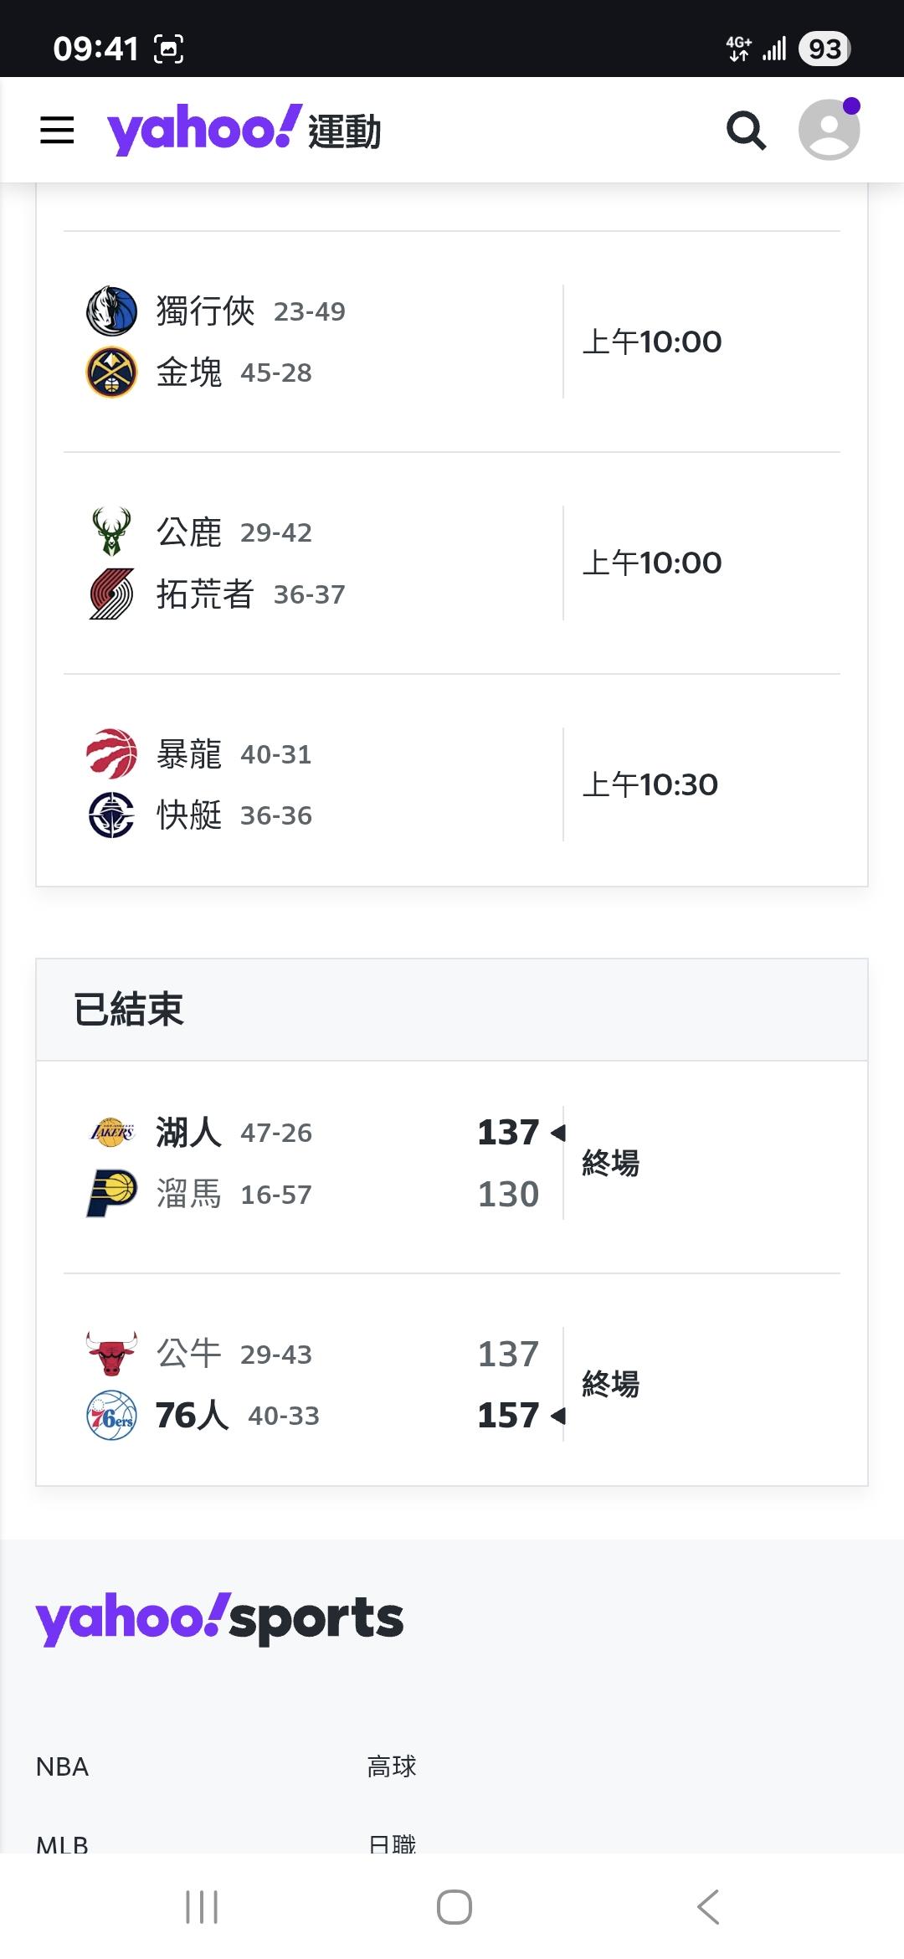Open the hamburger menu
Screen dimensions: 904x1959
[57, 131]
